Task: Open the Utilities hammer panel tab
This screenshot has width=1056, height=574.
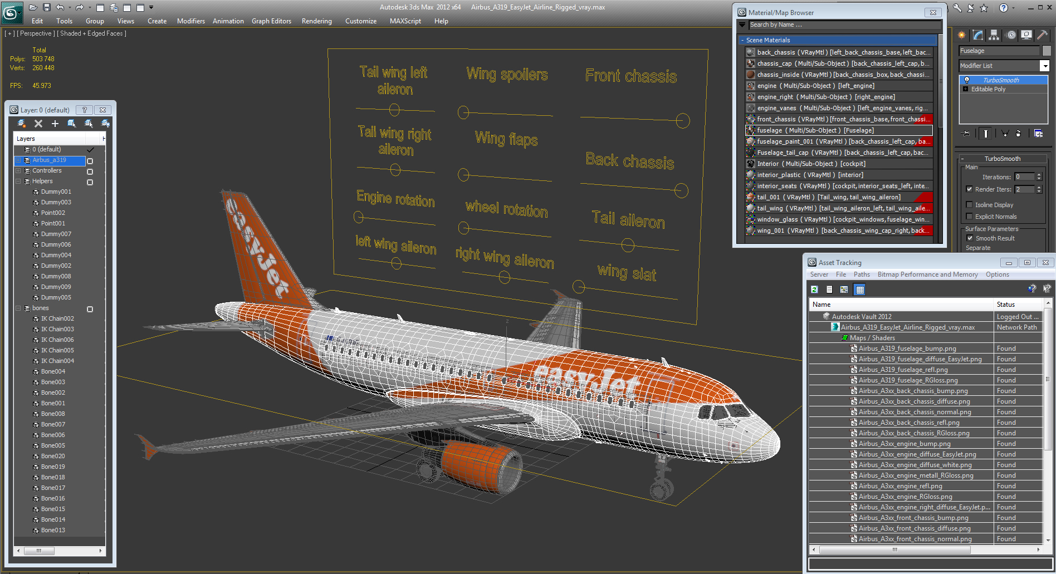Action: (1042, 35)
